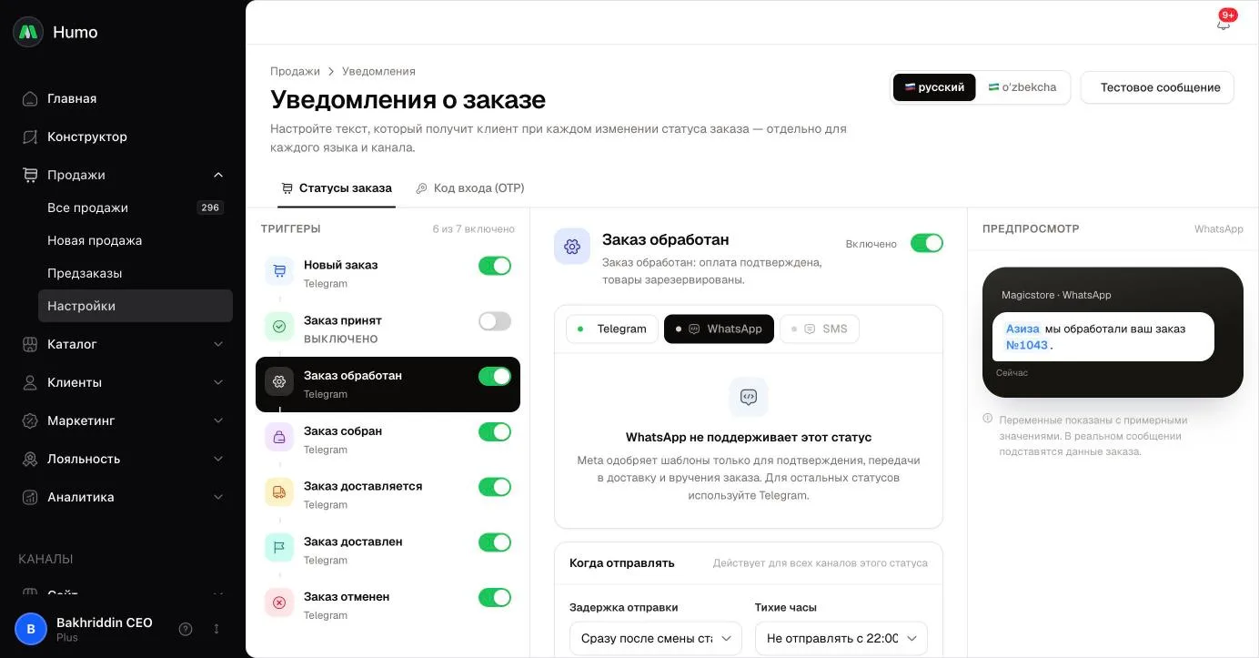
Task: Click the Заказ принят checkmark icon
Action: coord(279,326)
